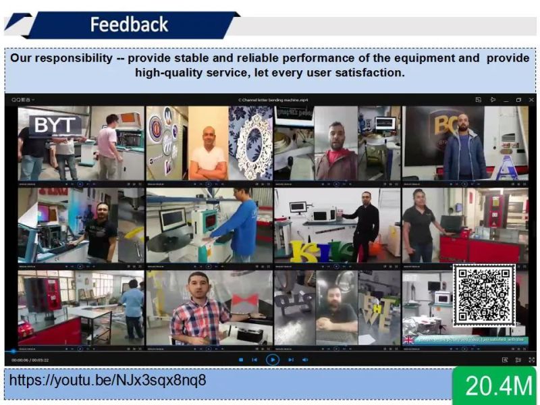
Task: Click the green 20.4M badge
Action: (x=495, y=385)
